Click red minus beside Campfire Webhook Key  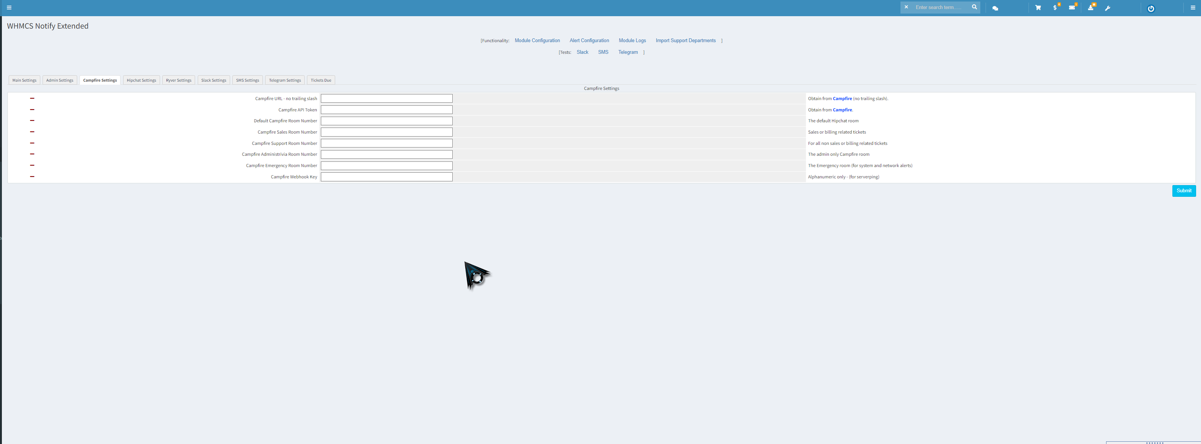[x=32, y=176]
